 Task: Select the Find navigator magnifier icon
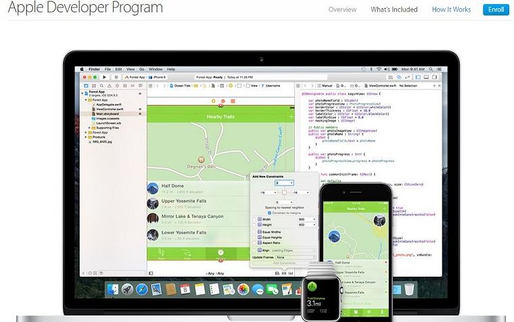click(101, 86)
